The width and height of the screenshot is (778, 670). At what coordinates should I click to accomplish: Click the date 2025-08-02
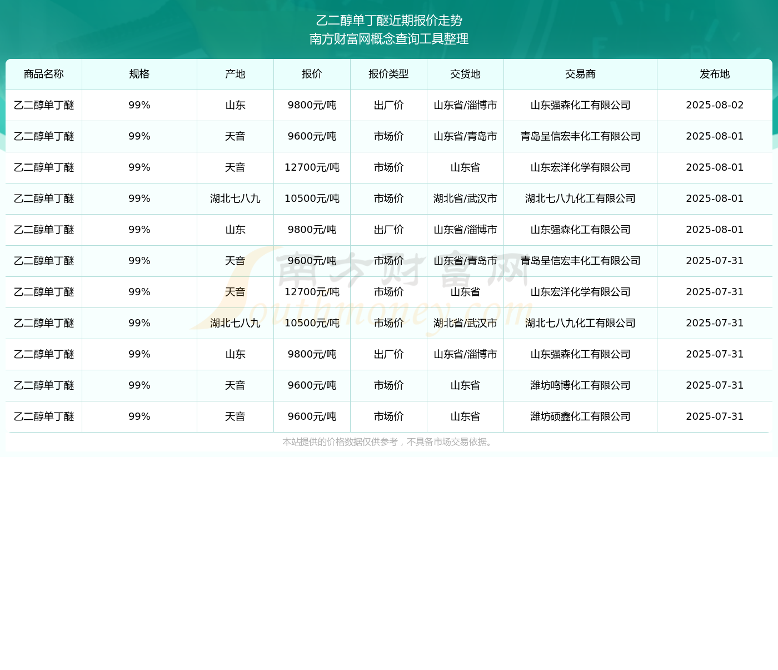715,105
